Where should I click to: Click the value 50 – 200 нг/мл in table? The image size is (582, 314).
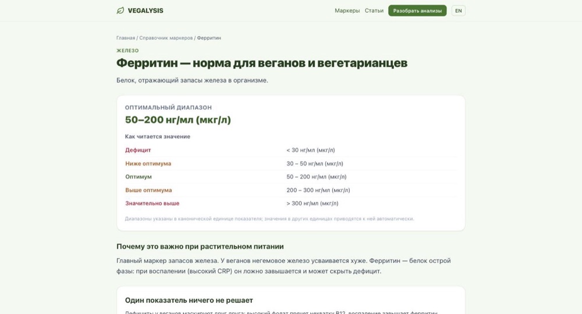(x=316, y=177)
